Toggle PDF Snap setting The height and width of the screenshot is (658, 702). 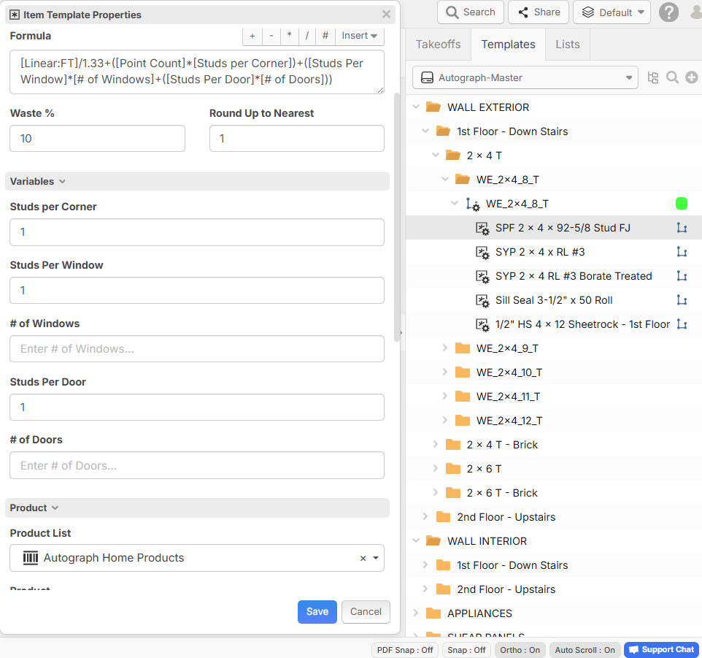pos(405,650)
